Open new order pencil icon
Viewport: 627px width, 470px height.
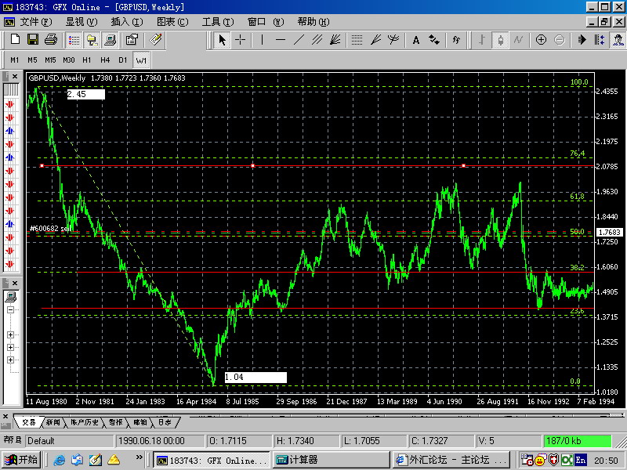coord(155,40)
